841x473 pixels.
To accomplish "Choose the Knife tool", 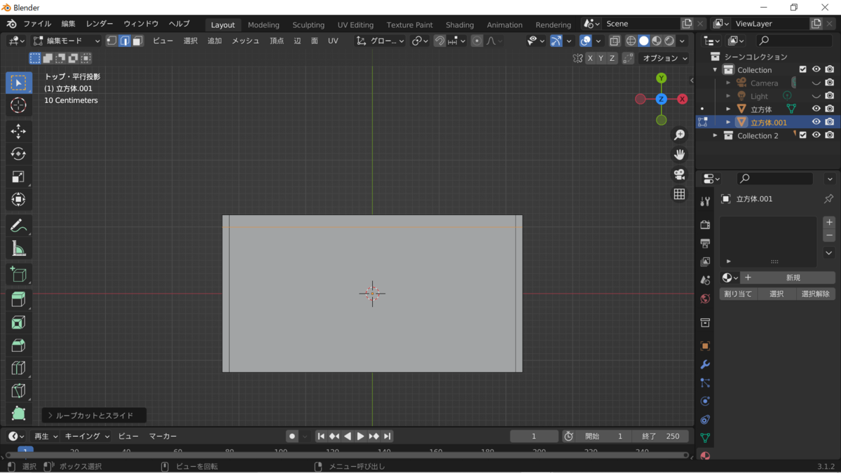I will (x=19, y=391).
